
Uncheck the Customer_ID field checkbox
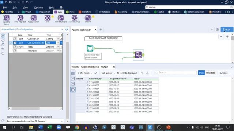(x=15, y=39)
